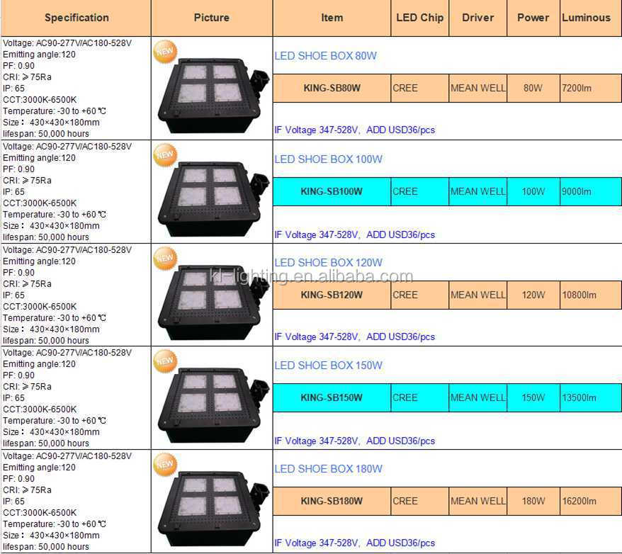The height and width of the screenshot is (554, 622).
Task: Click MEAN WELL driver in KING-SB180W row
Action: pos(478,502)
